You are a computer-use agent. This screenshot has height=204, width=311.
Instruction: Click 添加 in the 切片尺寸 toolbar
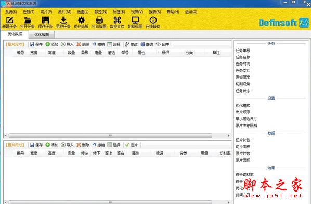(x=52, y=44)
